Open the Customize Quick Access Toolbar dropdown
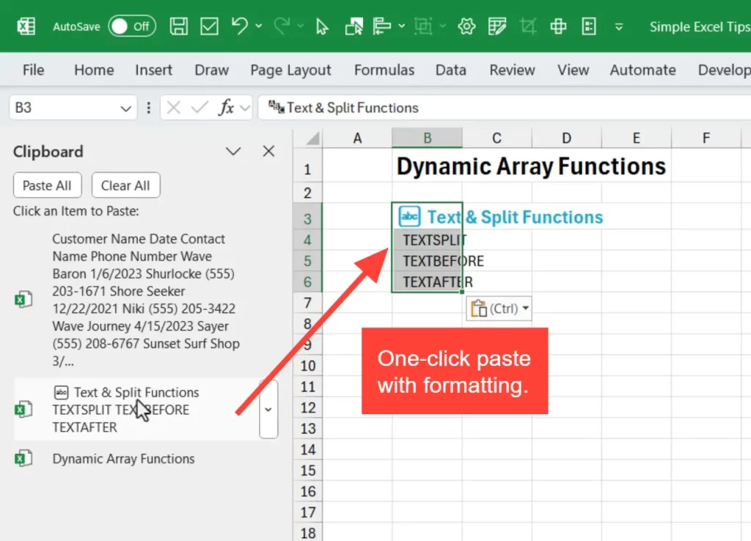 [x=619, y=27]
